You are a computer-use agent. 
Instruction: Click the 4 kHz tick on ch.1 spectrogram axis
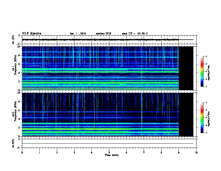(x=19, y=73)
